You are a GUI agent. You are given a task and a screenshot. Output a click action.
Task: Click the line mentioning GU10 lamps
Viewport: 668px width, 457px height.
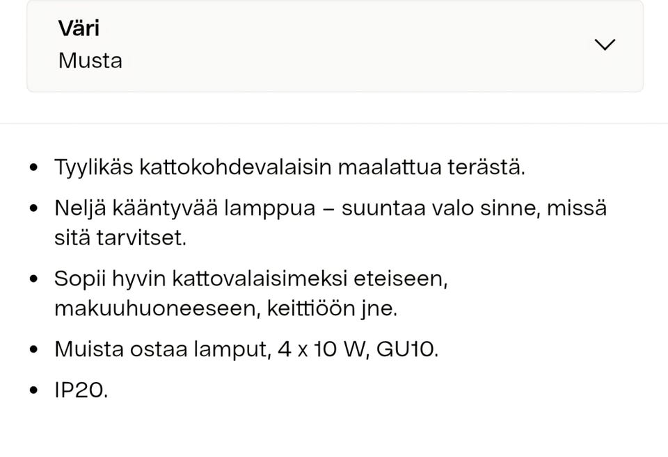click(247, 349)
